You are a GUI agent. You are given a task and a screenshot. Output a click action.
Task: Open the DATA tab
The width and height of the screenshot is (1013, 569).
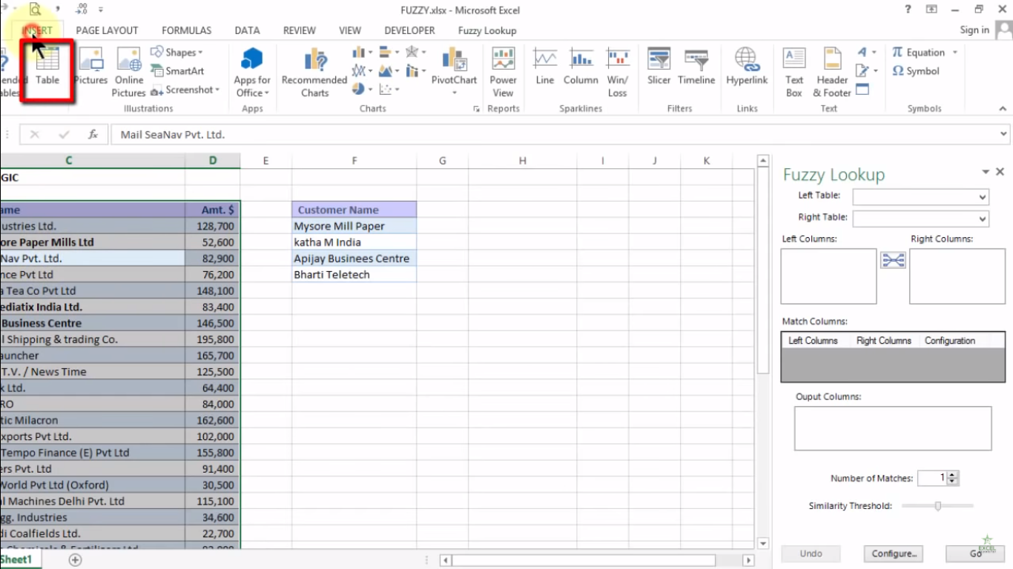[247, 30]
